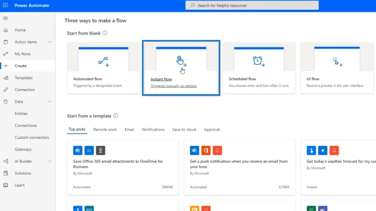Open the Notifications templates tab
Screen dimensions: 376x211
tap(153, 129)
